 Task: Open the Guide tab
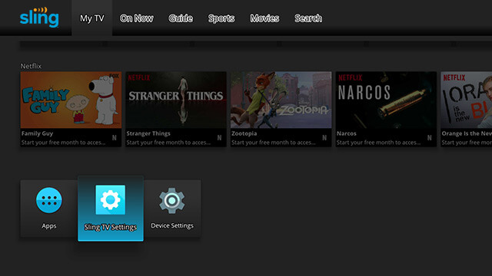181,18
